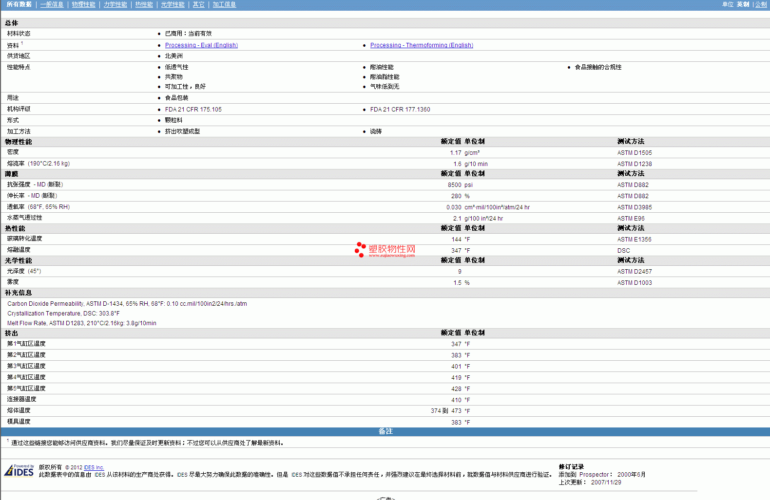
Task: Click ASTM D3985 oxygen transmission test method
Action: point(634,207)
